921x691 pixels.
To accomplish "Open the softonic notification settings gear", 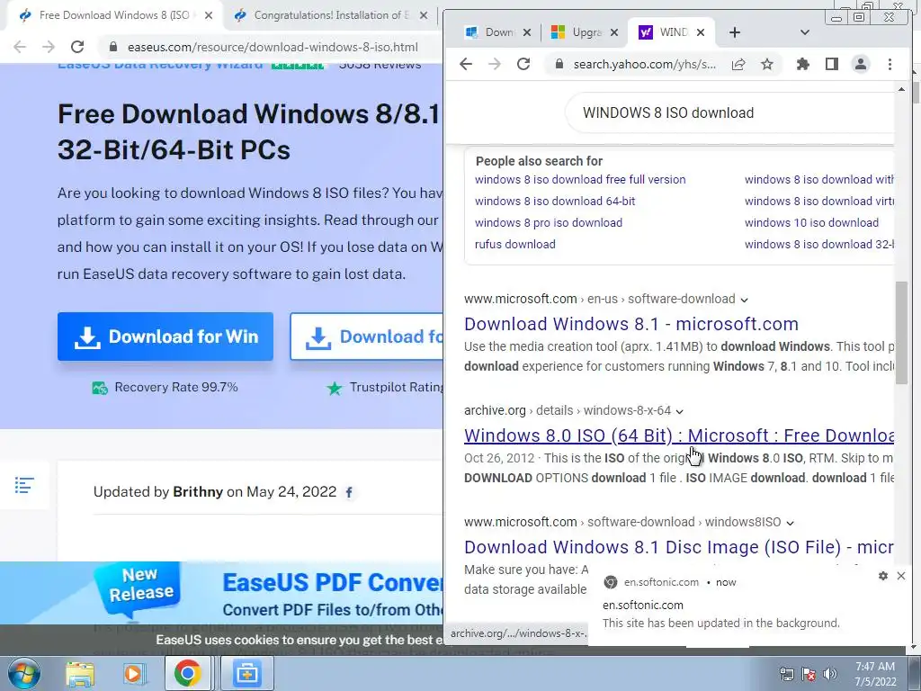I will coord(883,576).
